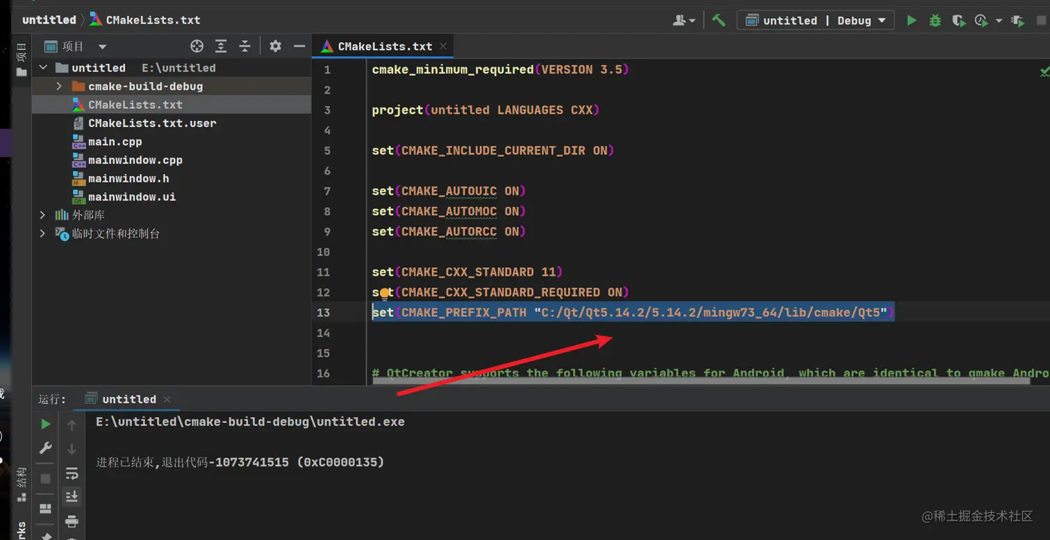The width and height of the screenshot is (1050, 540).
Task: Open run configuration settings wrench icon
Action: point(46,448)
